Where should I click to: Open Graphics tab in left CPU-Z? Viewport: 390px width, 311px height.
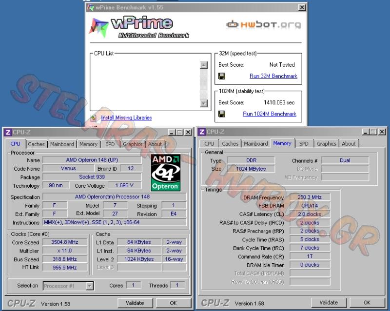click(133, 144)
